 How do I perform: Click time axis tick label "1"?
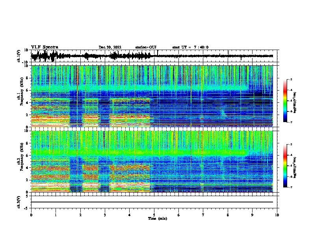tap(56, 215)
